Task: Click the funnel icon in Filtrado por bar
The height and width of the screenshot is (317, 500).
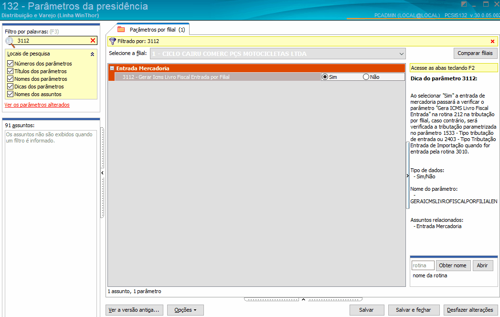Action: (x=113, y=41)
